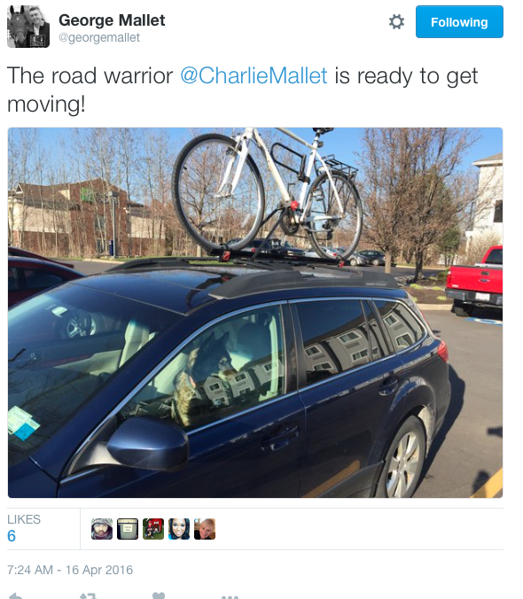Open the red-jersey liker avatar
This screenshot has height=599, width=523.
[x=153, y=529]
